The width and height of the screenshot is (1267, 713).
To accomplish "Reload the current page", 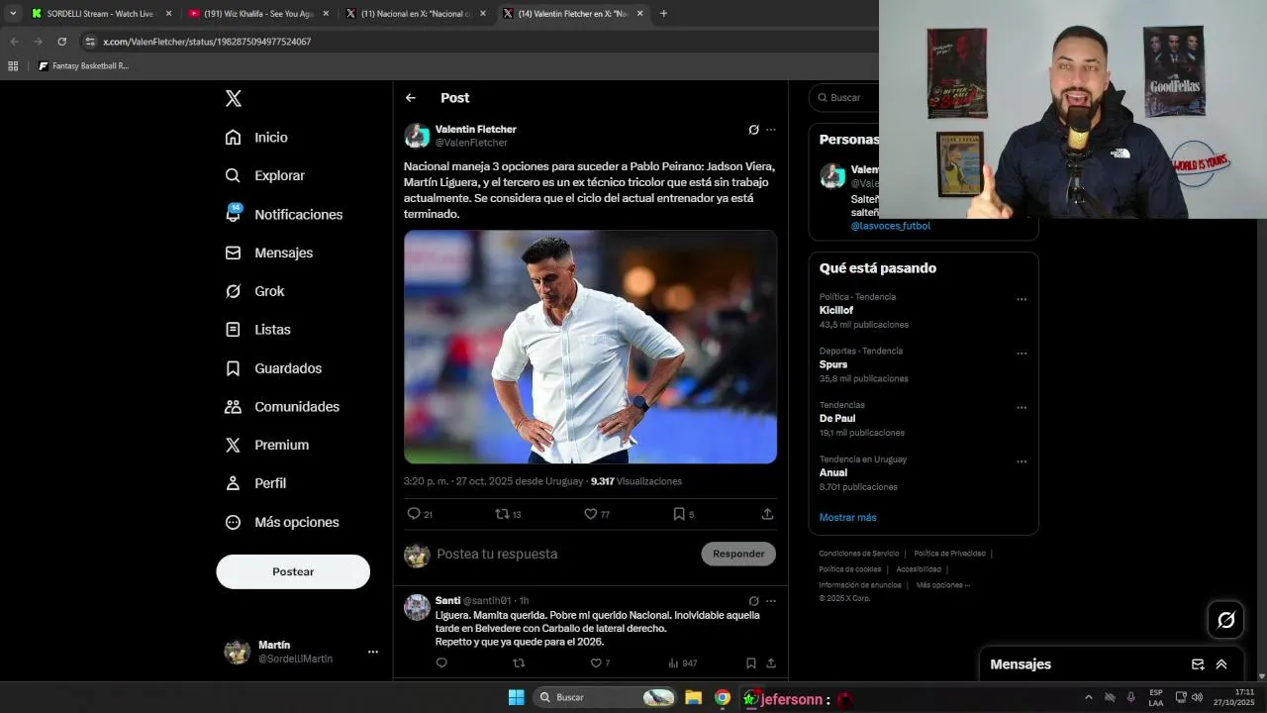I will [61, 42].
